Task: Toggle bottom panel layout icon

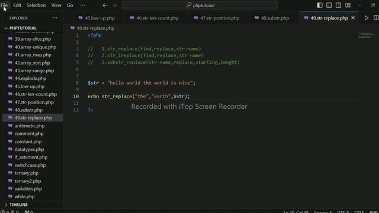Action: tap(329, 5)
